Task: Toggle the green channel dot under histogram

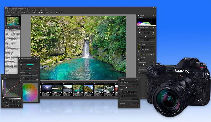Action: [146, 26]
